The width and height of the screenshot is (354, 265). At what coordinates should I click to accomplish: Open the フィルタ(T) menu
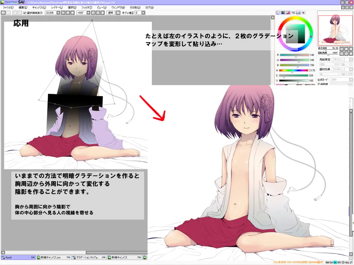coord(87,7)
